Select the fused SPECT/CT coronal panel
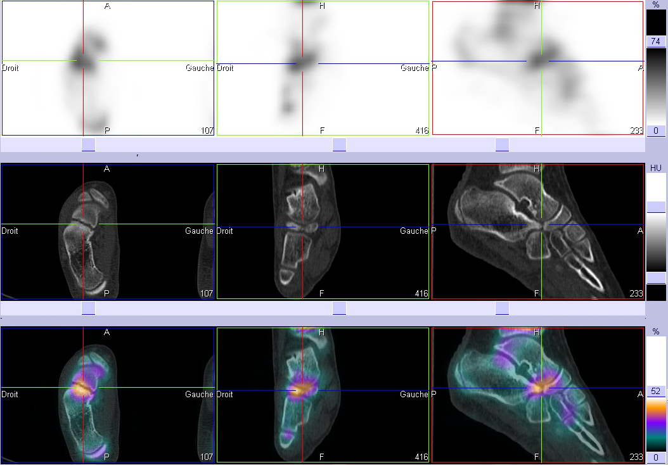The width and height of the screenshot is (668, 465). pyautogui.click(x=323, y=395)
